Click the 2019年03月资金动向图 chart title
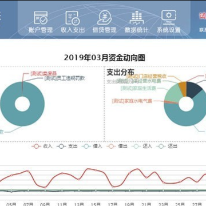206x206 pixels. click(x=104, y=57)
